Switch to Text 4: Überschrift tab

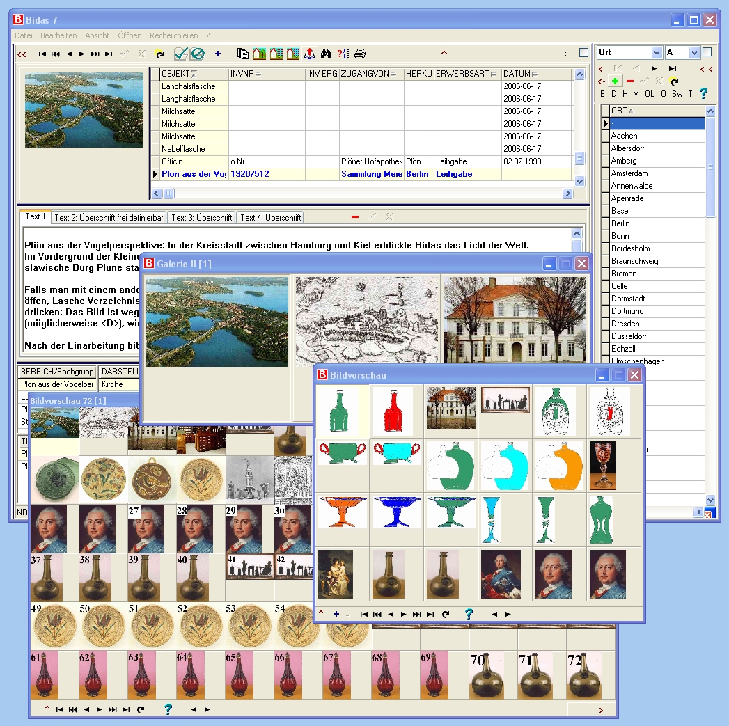(271, 217)
